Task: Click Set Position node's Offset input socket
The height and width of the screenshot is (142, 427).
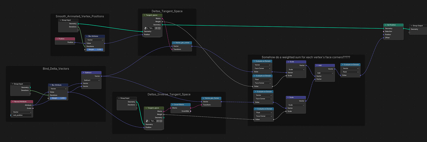Action: (384, 38)
